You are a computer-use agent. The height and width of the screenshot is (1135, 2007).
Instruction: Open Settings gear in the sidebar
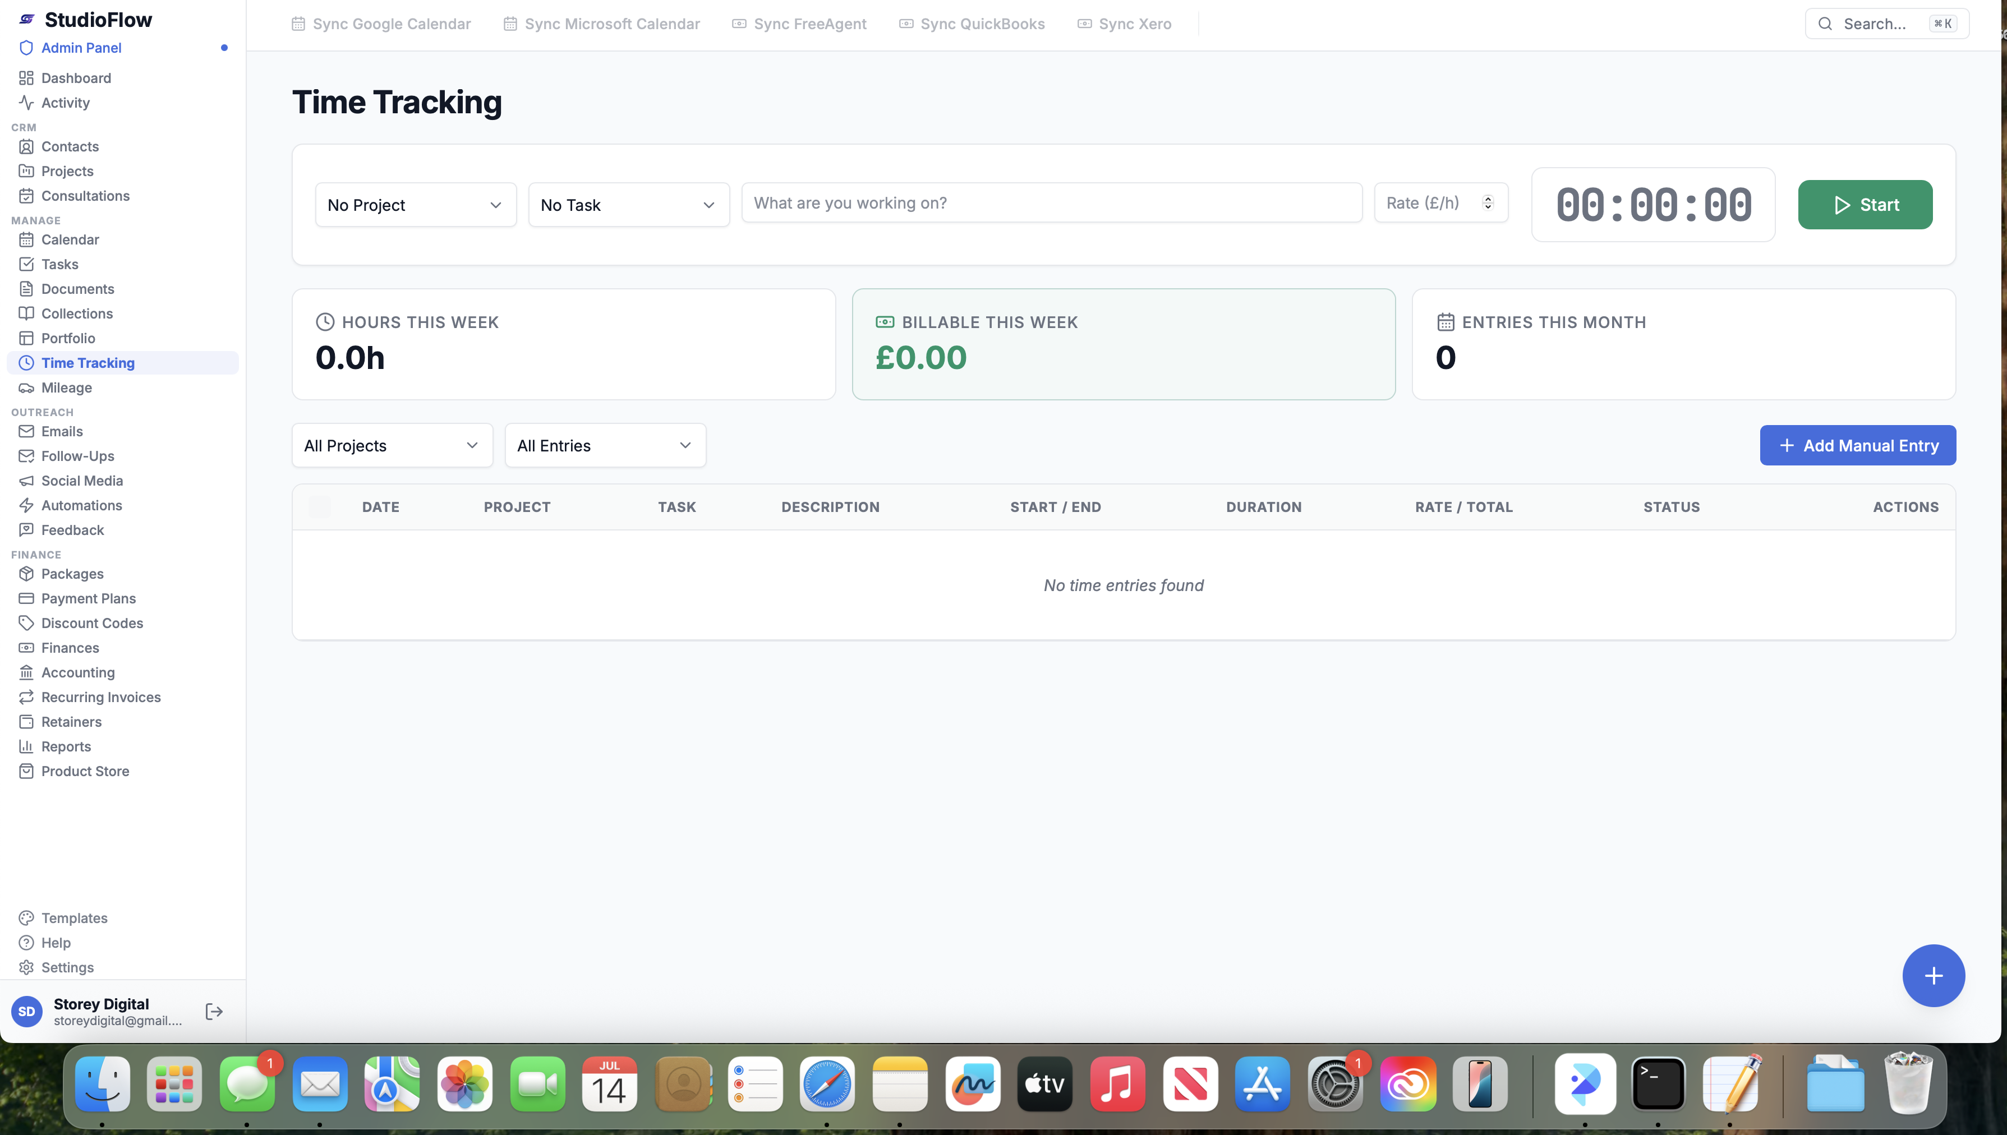point(26,967)
